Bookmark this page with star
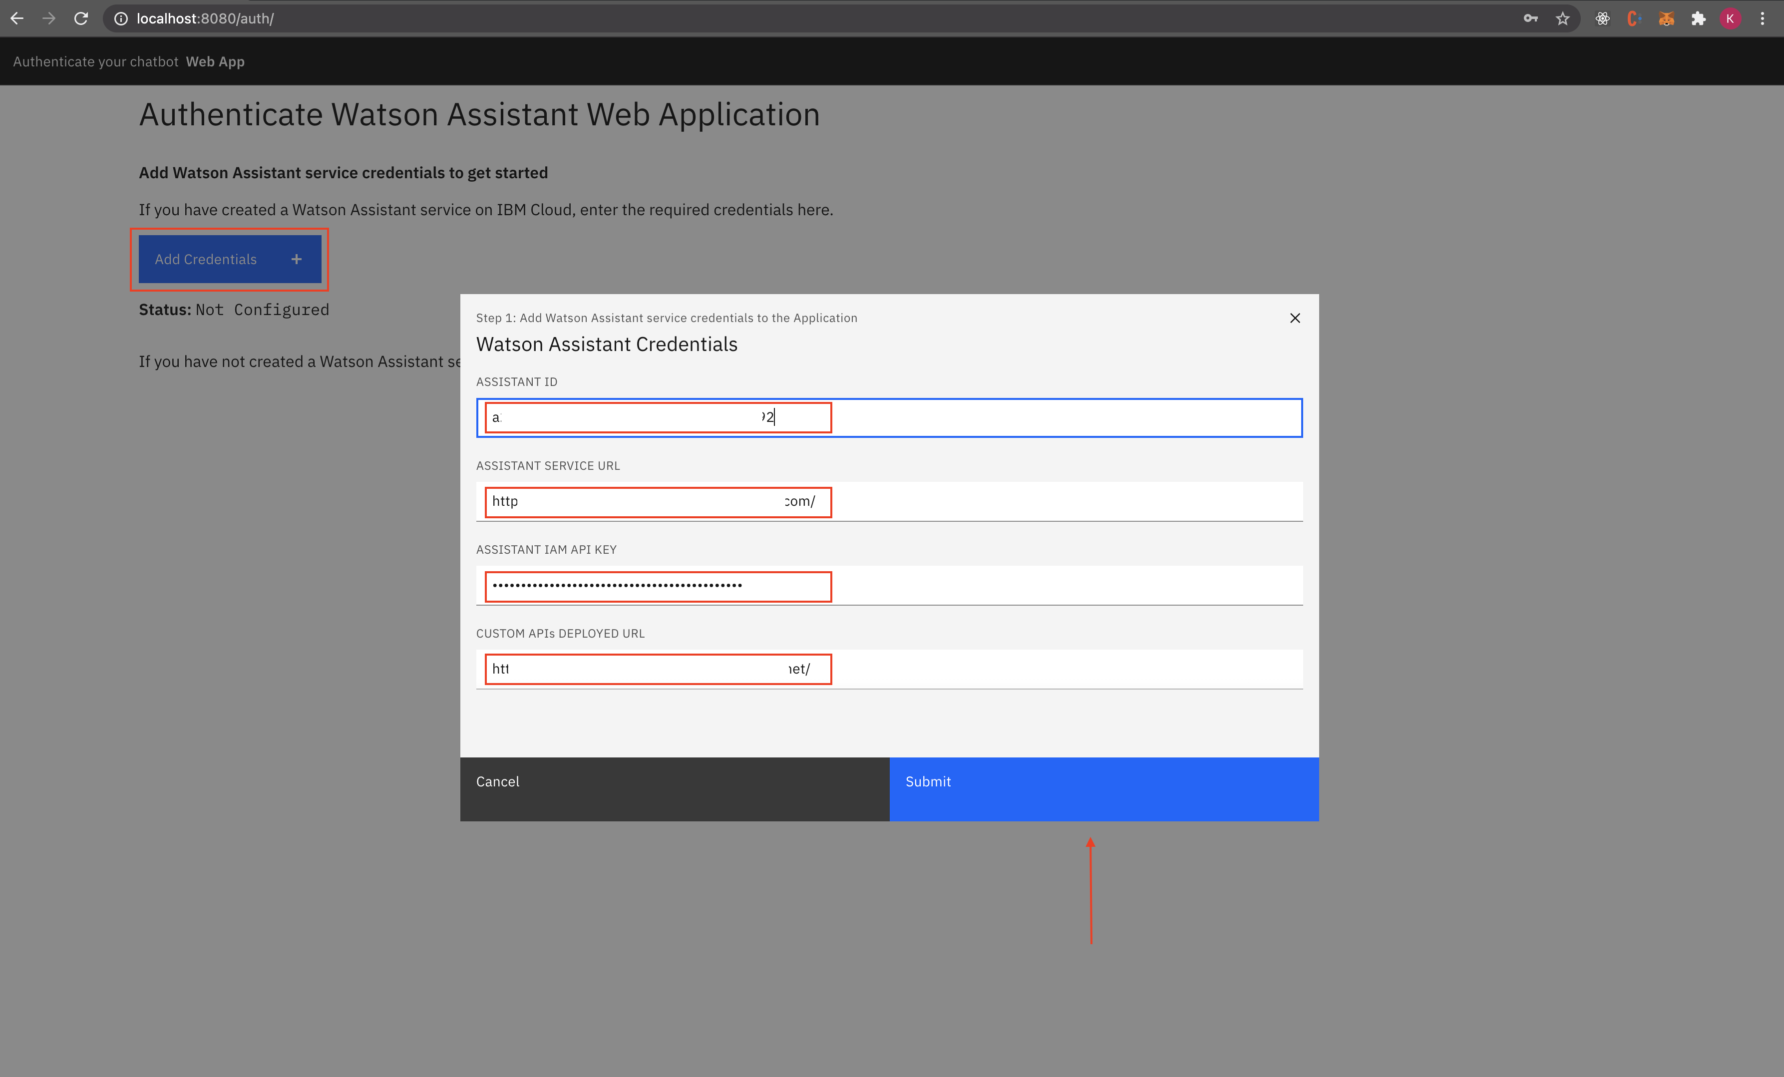 1562,19
